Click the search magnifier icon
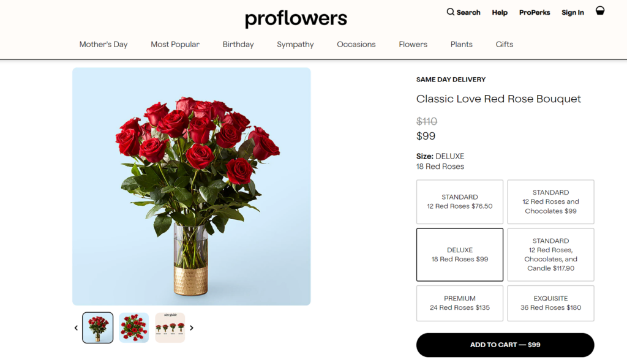 coord(451,12)
